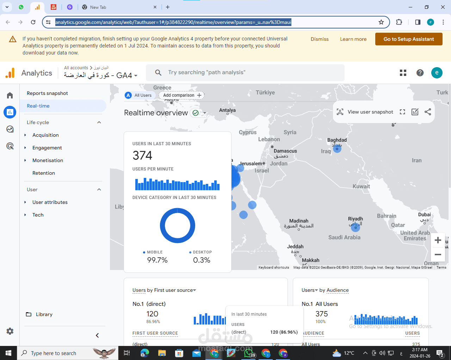Expand map to full screen
Image resolution: width=451 pixels, height=360 pixels.
[402, 112]
